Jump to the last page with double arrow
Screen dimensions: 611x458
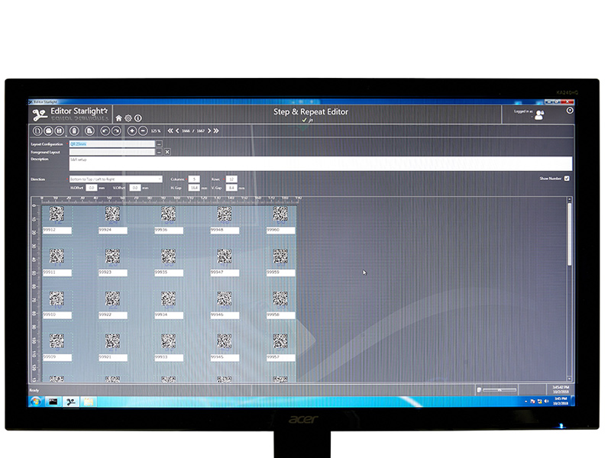click(216, 131)
